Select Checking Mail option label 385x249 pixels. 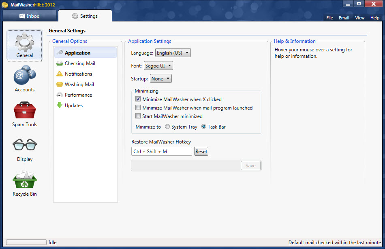coord(80,63)
